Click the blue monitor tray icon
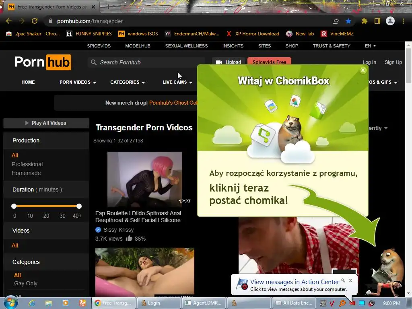This screenshot has height=309, width=412. (362, 303)
